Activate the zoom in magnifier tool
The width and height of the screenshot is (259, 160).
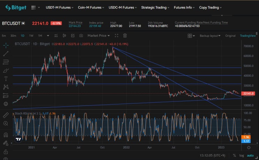6,123
